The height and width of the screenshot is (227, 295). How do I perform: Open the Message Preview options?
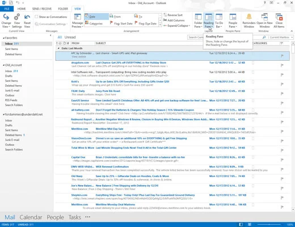tap(77, 20)
